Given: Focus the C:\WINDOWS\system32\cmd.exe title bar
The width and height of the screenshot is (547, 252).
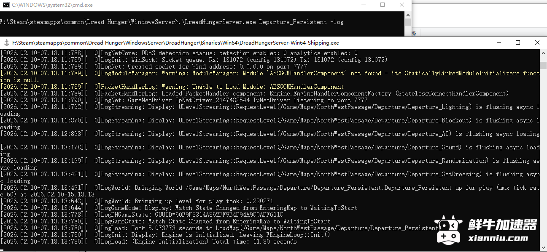Looking at the screenshot, I should point(169,5).
